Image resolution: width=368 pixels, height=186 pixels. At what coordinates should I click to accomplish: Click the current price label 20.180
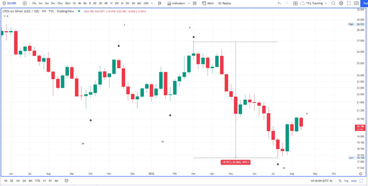click(360, 128)
